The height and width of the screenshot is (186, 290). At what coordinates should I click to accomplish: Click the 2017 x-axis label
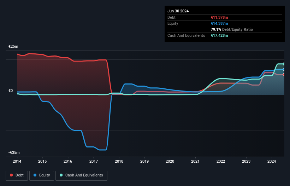pyautogui.click(x=94, y=161)
